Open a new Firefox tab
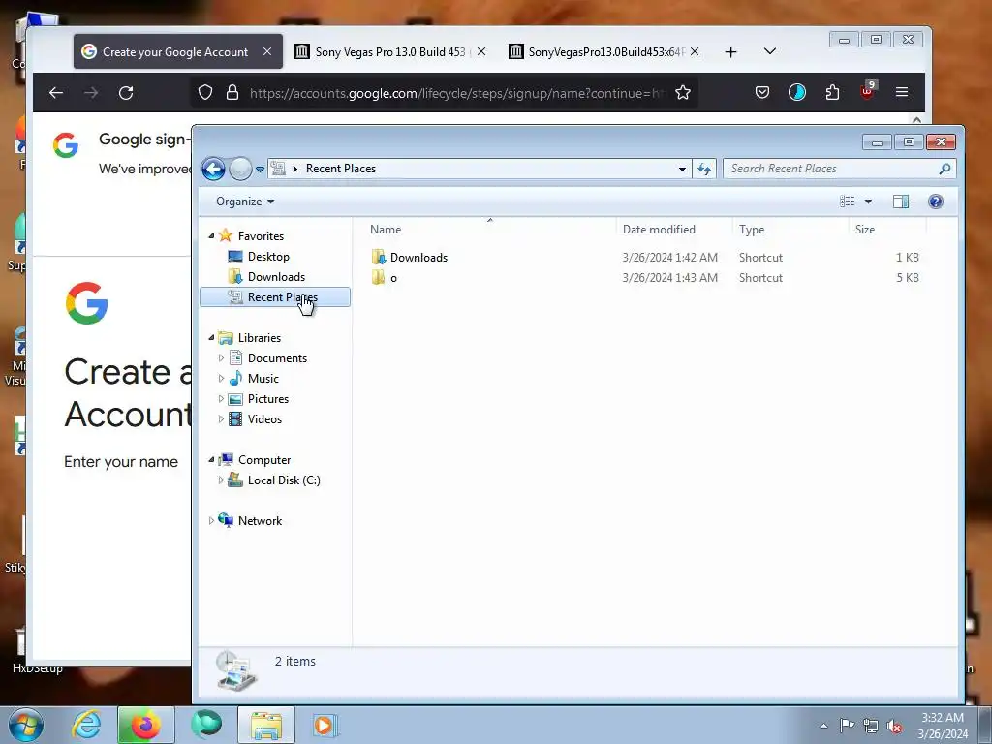 pyautogui.click(x=730, y=52)
